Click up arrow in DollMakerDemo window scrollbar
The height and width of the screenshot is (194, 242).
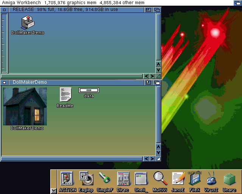(x=158, y=147)
